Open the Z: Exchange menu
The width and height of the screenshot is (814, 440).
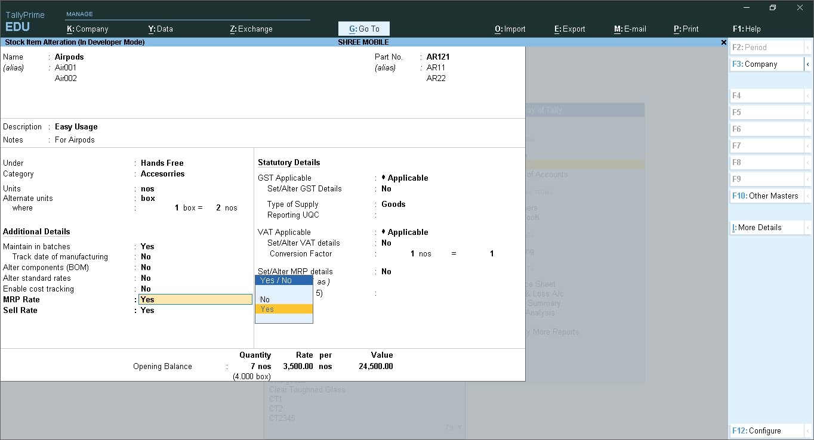[x=250, y=28]
